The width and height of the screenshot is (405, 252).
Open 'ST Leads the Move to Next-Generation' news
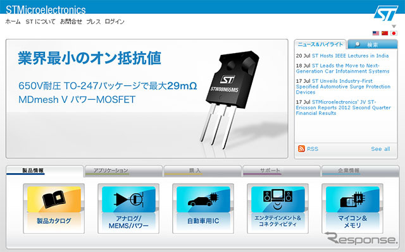343,68
